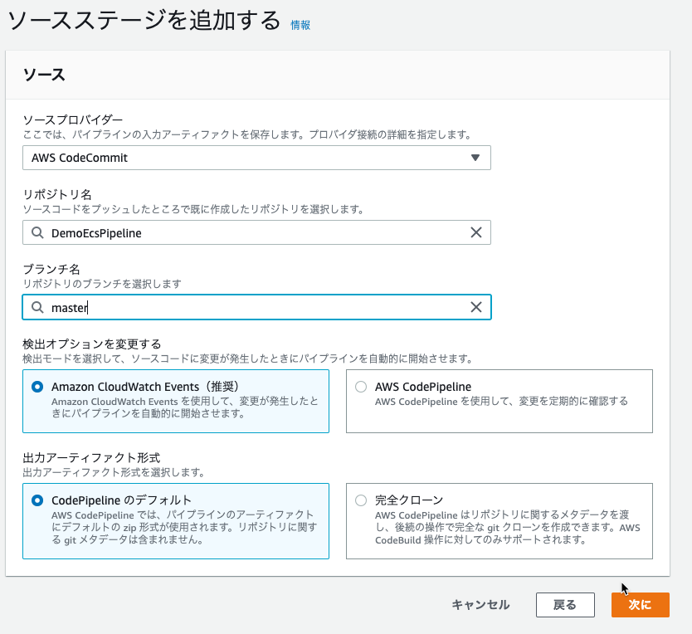The height and width of the screenshot is (634, 692).
Task: Focus the ブランチ名 master input field
Action: [x=256, y=307]
